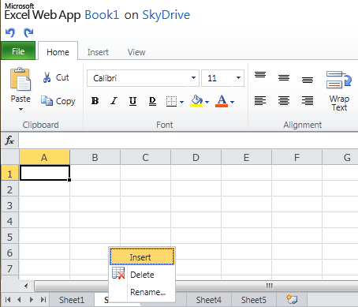358x307 pixels.
Task: Click the Paste clipboard icon
Action: (x=21, y=79)
